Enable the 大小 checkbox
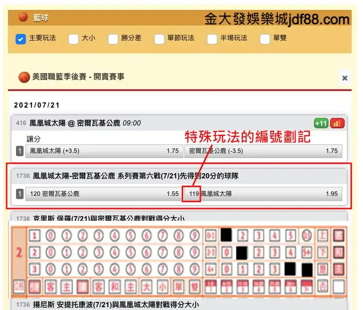 [x=73, y=39]
